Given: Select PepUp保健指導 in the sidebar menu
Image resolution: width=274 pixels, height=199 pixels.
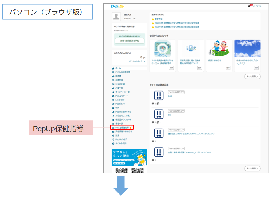Looking at the screenshot, I should (x=122, y=128).
